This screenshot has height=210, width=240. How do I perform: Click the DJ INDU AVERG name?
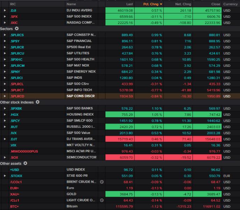79,10
